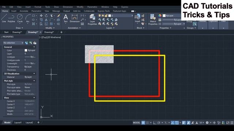
Task: Toggle layer 0 on/off lightbulb icon
Action: [99, 16]
